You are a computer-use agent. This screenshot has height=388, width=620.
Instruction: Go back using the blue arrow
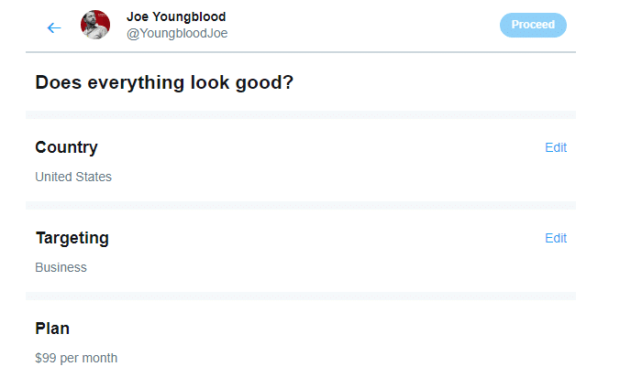click(x=54, y=27)
